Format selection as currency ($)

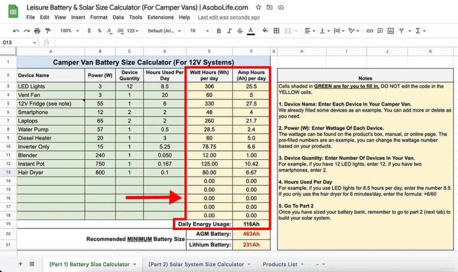89,31
